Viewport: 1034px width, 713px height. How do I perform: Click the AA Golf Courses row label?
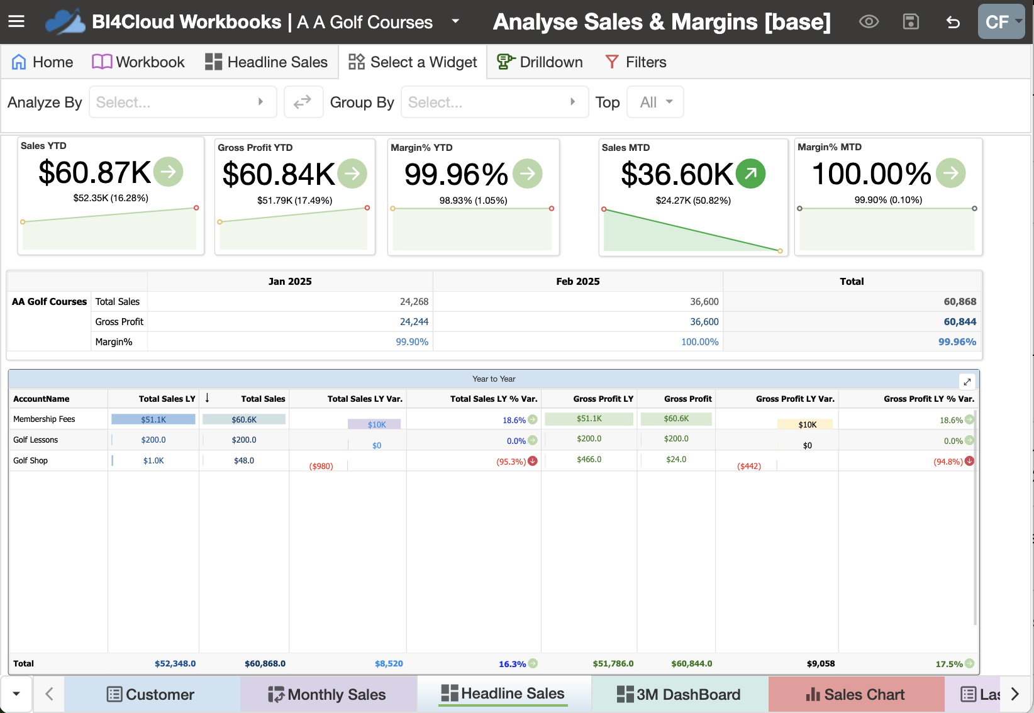[x=49, y=302]
